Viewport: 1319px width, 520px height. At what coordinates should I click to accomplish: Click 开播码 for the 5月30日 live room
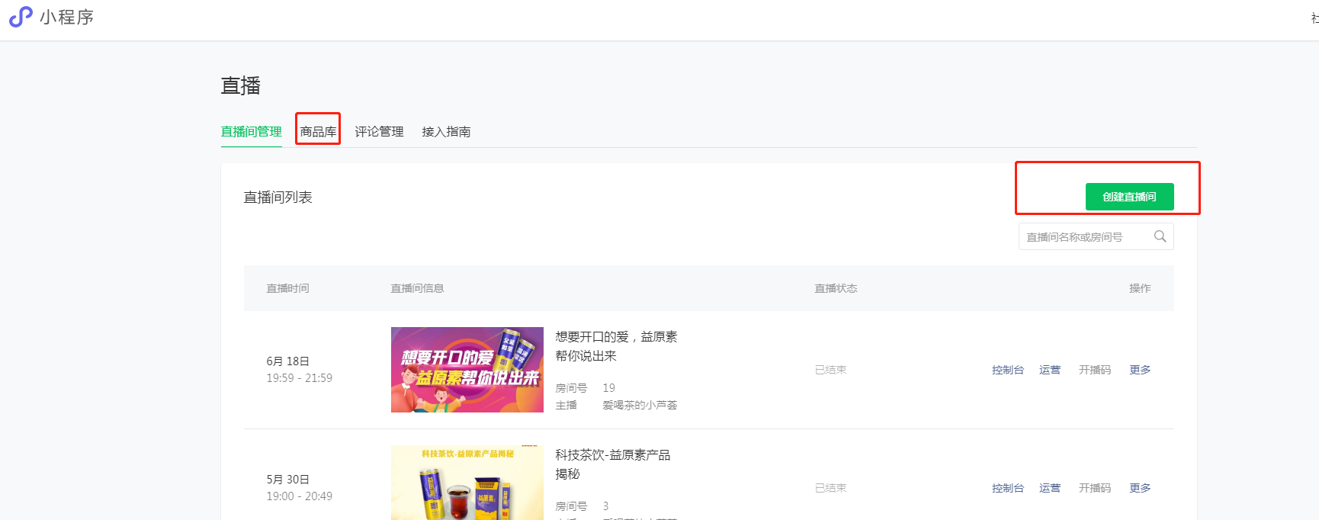coord(1095,488)
